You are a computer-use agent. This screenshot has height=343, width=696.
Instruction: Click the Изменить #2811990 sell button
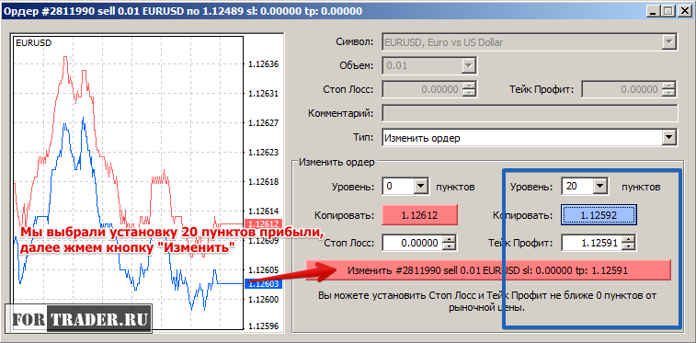[488, 270]
